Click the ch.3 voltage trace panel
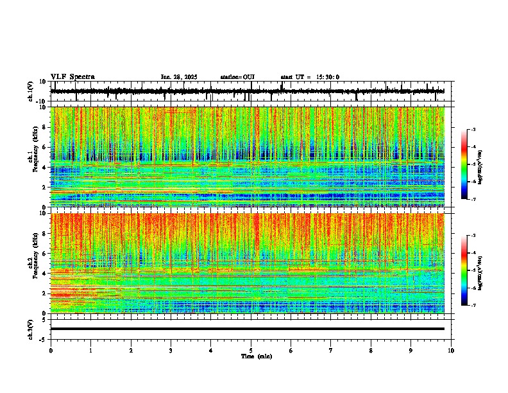Image resolution: width=508 pixels, height=393 pixels. click(x=252, y=329)
